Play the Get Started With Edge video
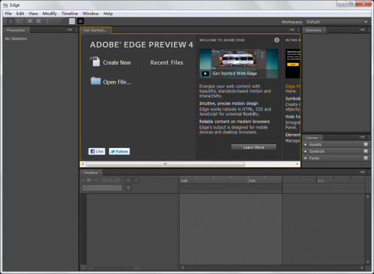 205,74
